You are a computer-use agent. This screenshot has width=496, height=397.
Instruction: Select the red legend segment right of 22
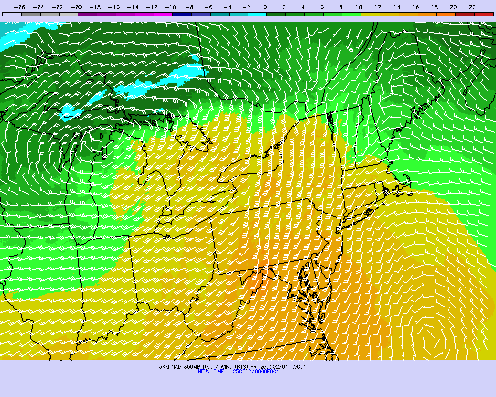click(484, 14)
